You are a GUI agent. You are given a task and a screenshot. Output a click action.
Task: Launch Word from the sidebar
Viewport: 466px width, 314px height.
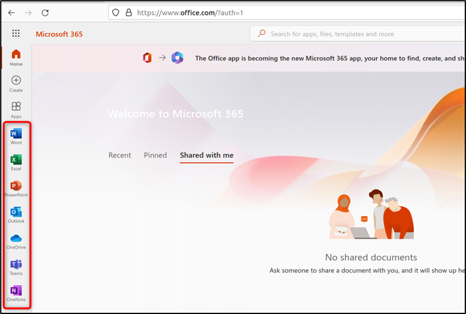(x=16, y=137)
